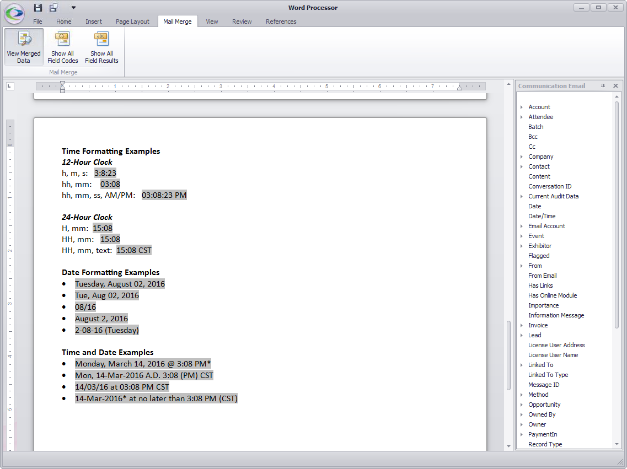Switch to the Insert tab
Image resolution: width=627 pixels, height=469 pixels.
(x=94, y=21)
